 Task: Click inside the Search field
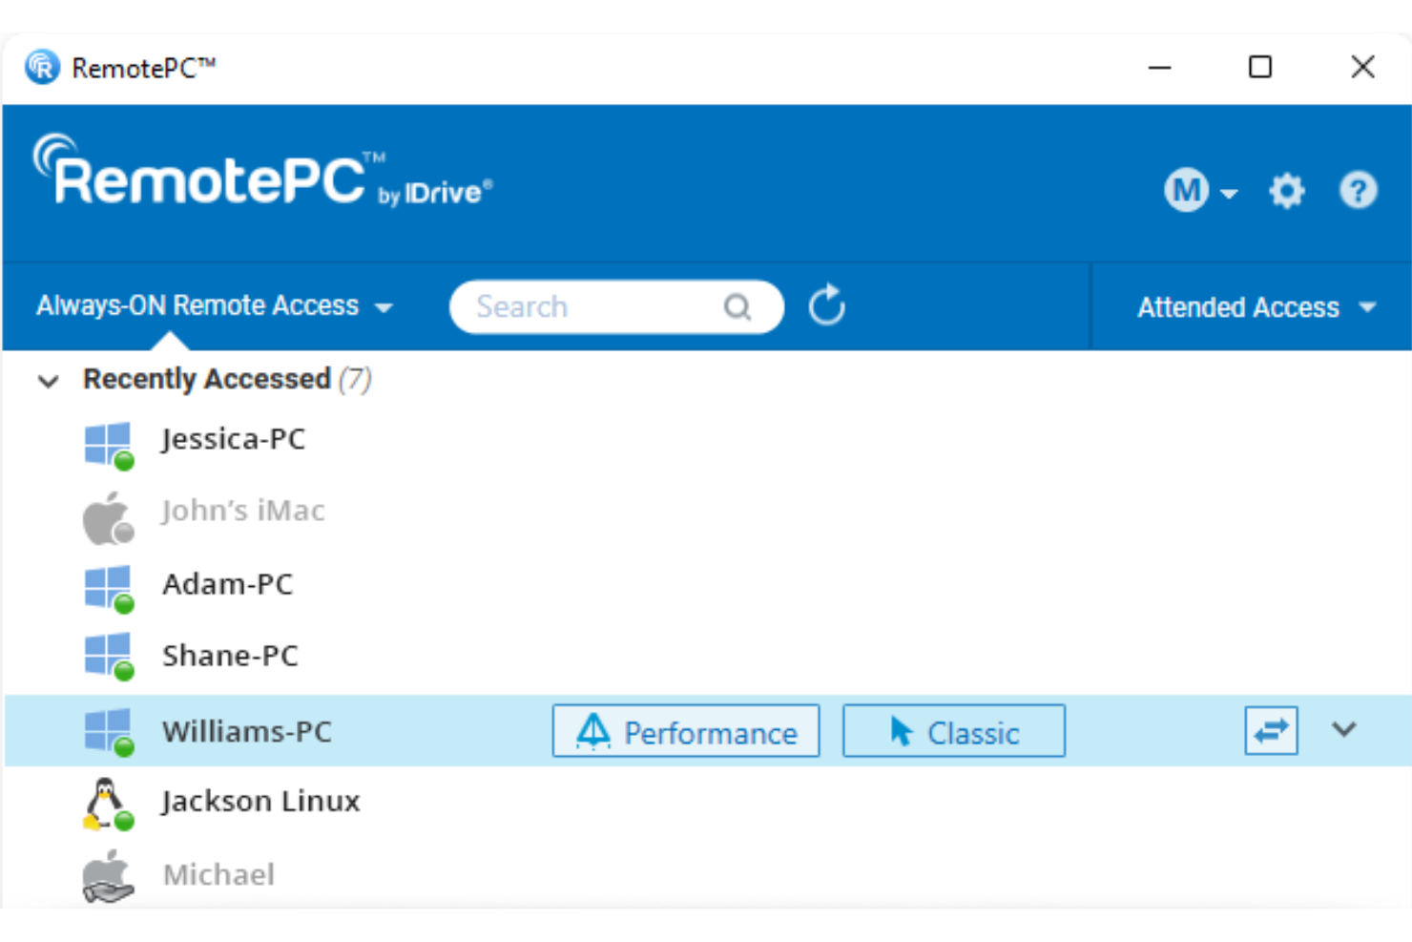click(x=572, y=306)
